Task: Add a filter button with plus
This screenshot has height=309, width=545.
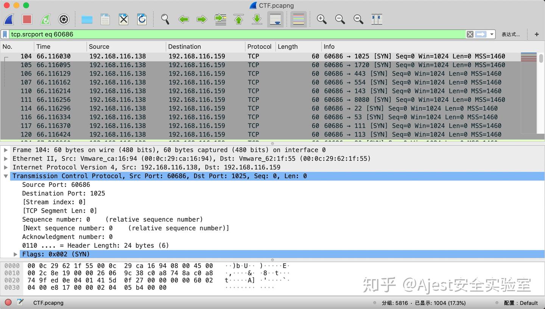Action: [x=537, y=34]
